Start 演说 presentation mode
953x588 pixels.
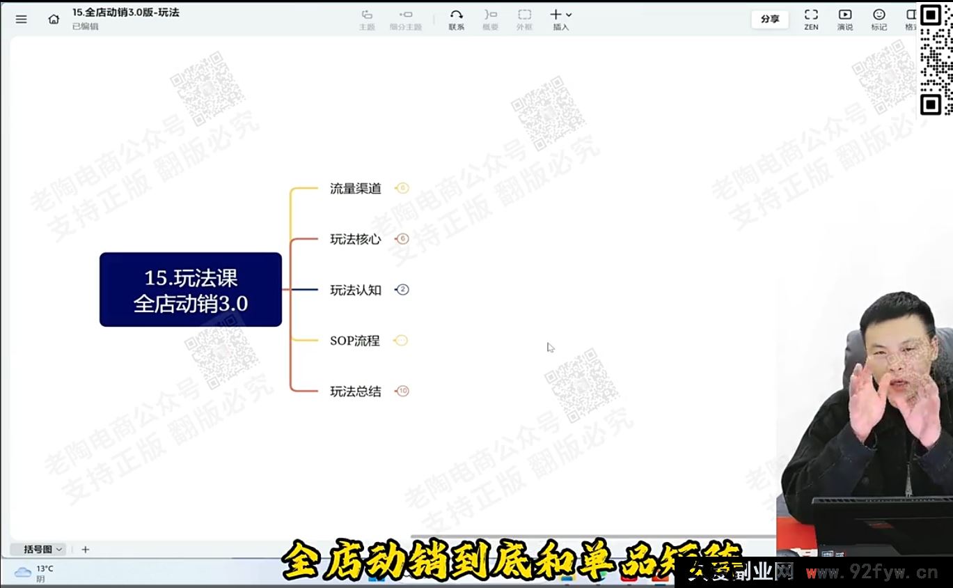844,19
